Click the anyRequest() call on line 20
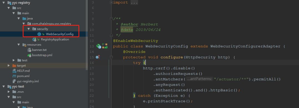 tap(169, 85)
